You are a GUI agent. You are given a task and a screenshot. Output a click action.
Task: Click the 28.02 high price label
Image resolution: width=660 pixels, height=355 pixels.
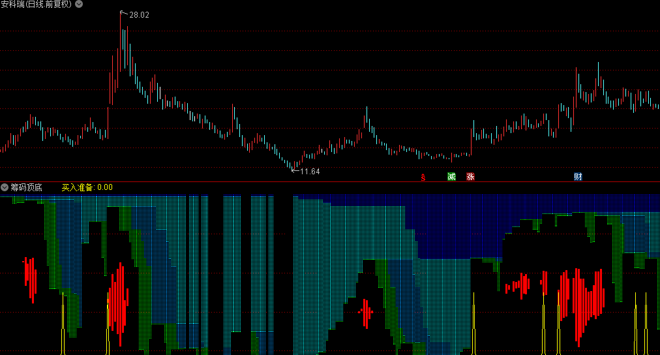coord(140,15)
